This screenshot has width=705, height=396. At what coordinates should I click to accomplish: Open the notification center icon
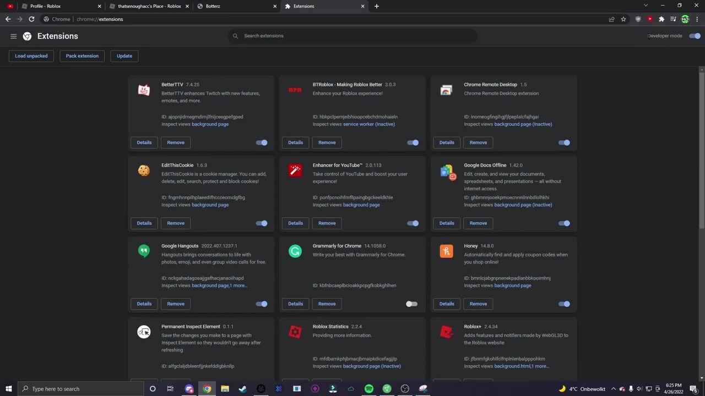pos(693,389)
